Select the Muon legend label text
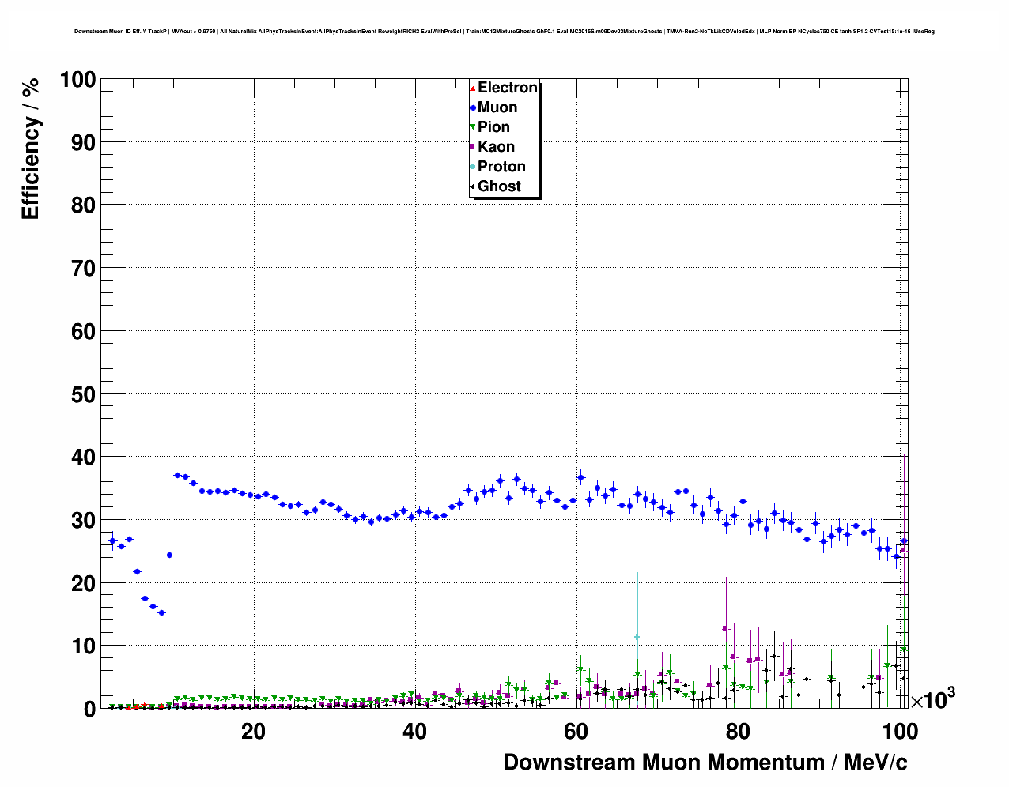Image resolution: width=1009 pixels, height=787 pixels. [x=497, y=107]
